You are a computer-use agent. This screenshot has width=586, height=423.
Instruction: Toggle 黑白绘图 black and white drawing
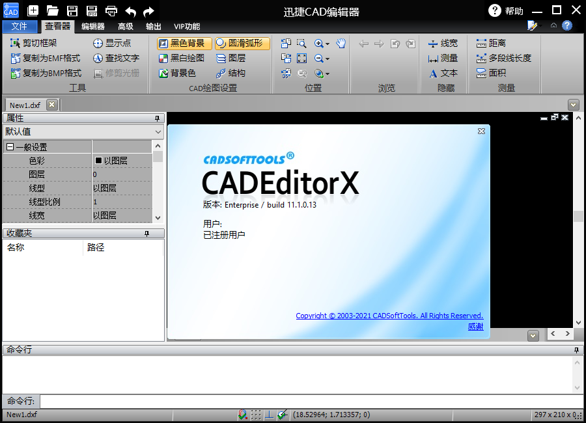coord(181,59)
